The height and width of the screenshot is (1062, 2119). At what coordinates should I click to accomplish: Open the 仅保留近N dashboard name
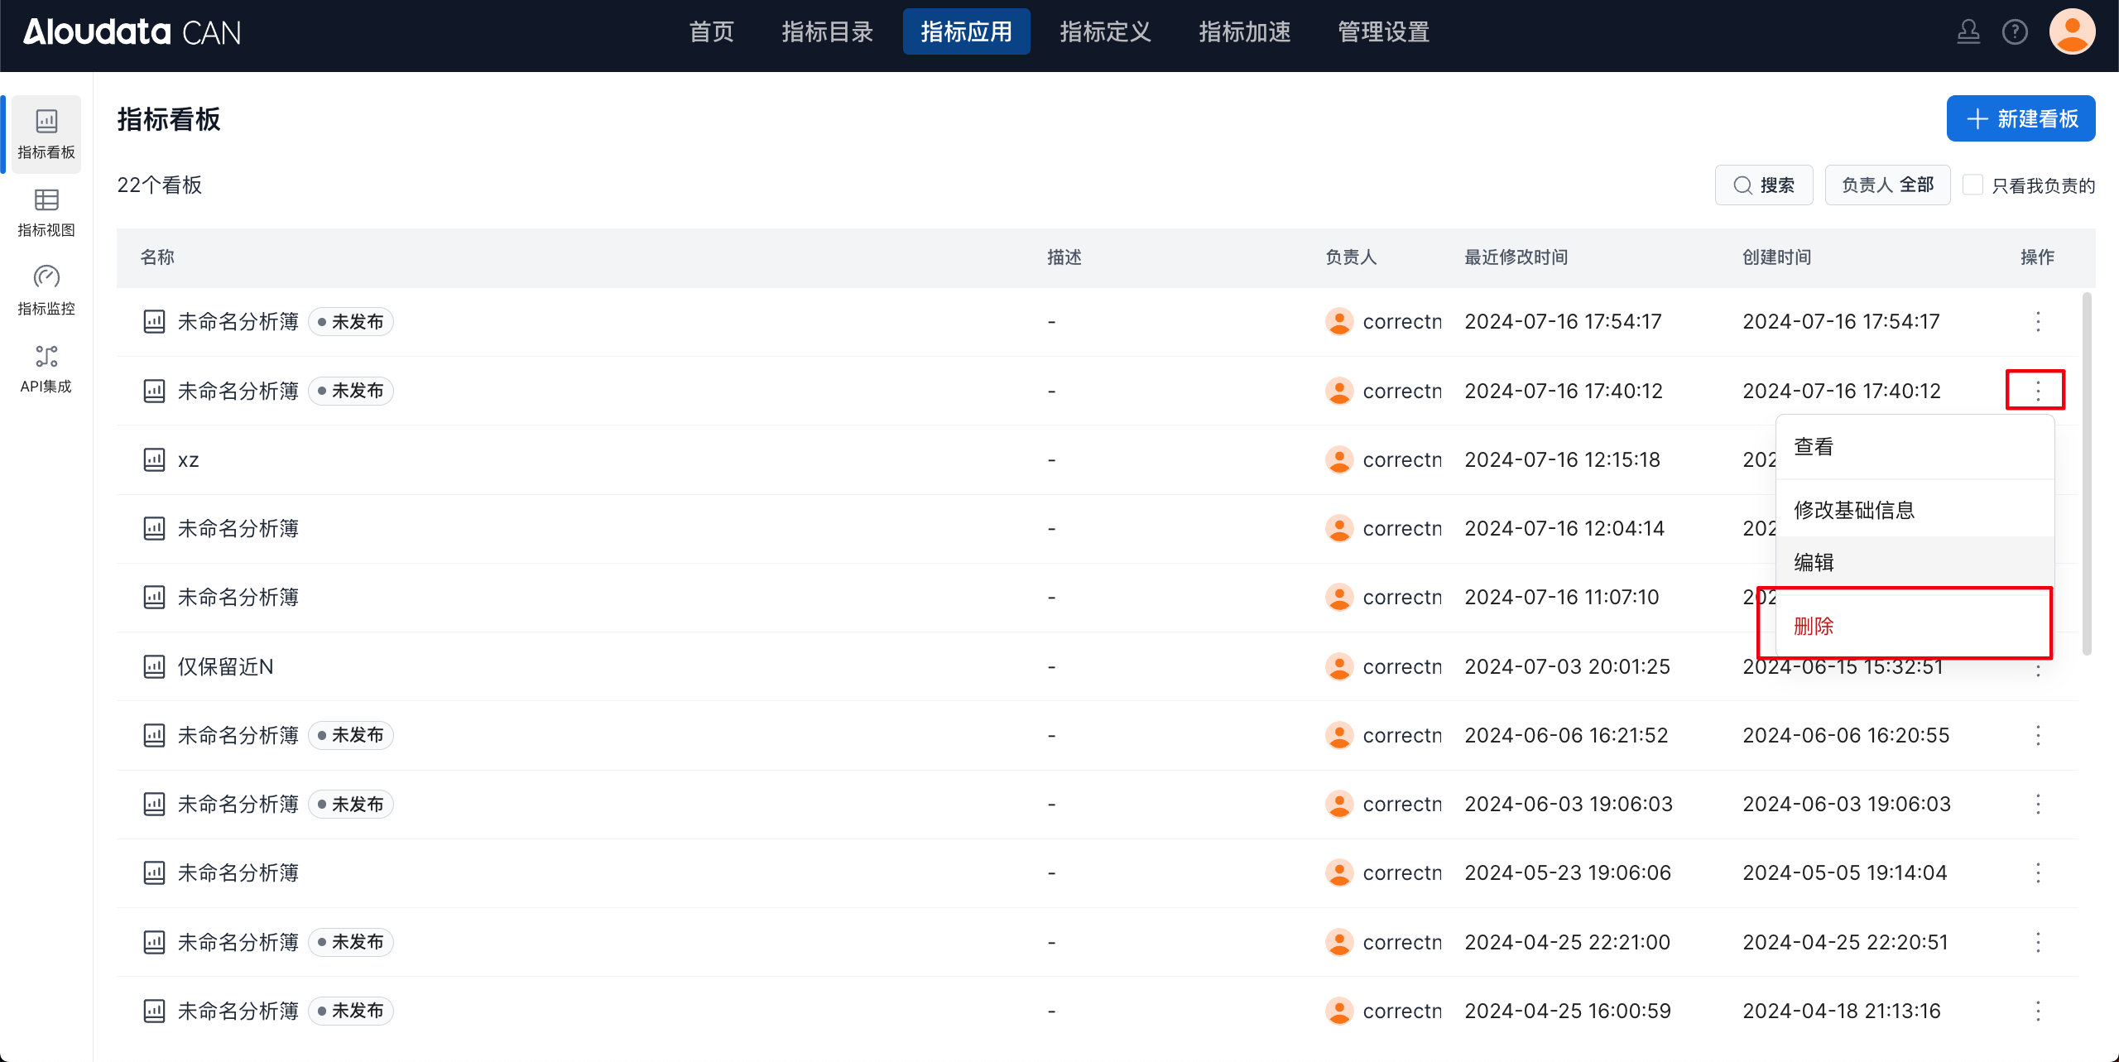tap(225, 666)
